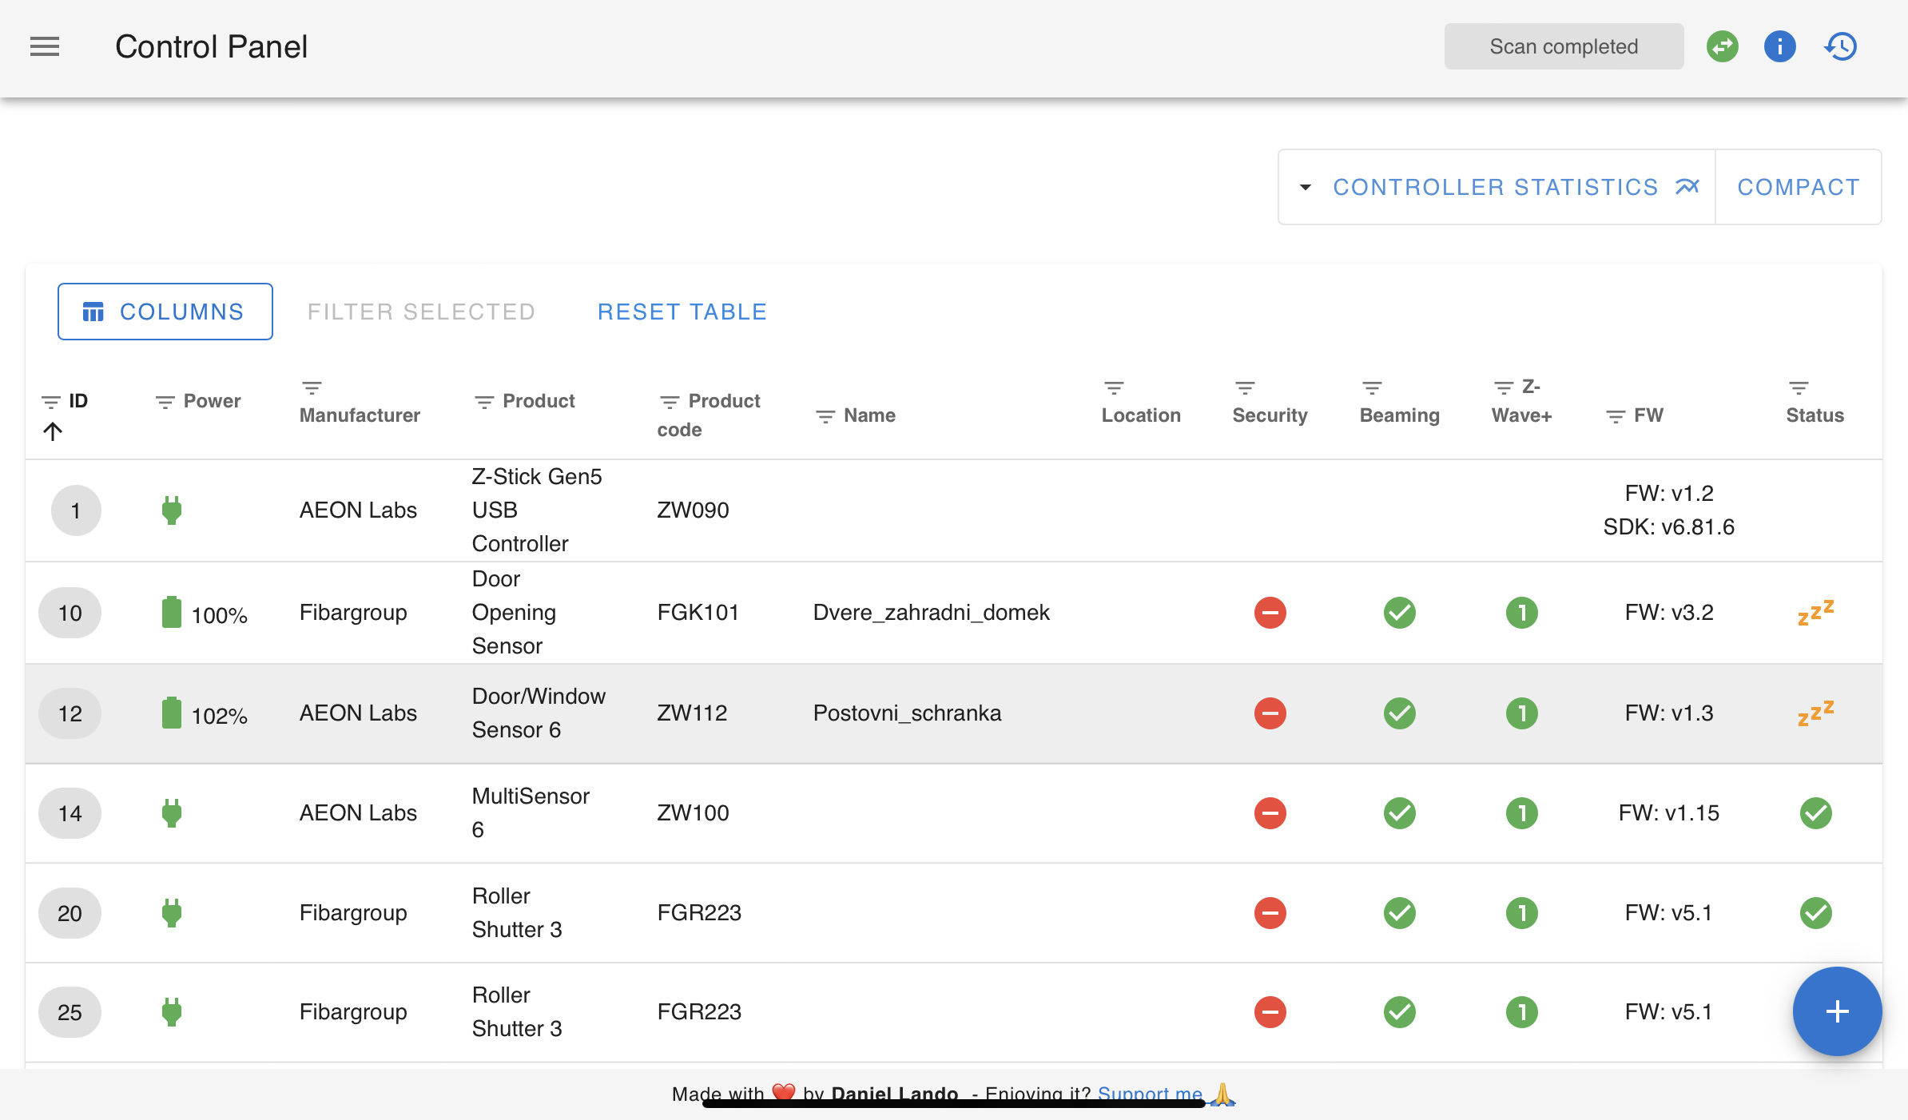The height and width of the screenshot is (1120, 1908).
Task: Click the blue add floating button
Action: click(x=1837, y=1011)
